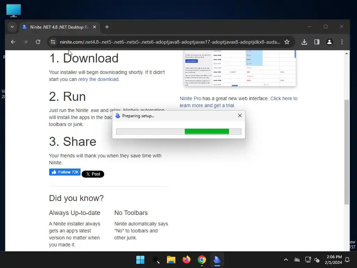Screen dimensions: 357x268
Task: Close the Ninite browser tab
Action: 94,27
